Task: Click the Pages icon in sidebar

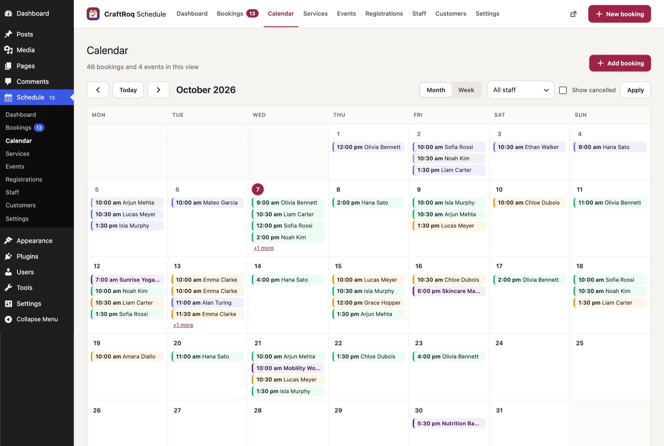Action: [8, 66]
